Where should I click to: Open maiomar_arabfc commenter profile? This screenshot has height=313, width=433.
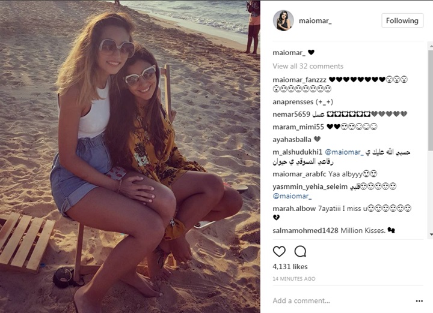pos(299,174)
